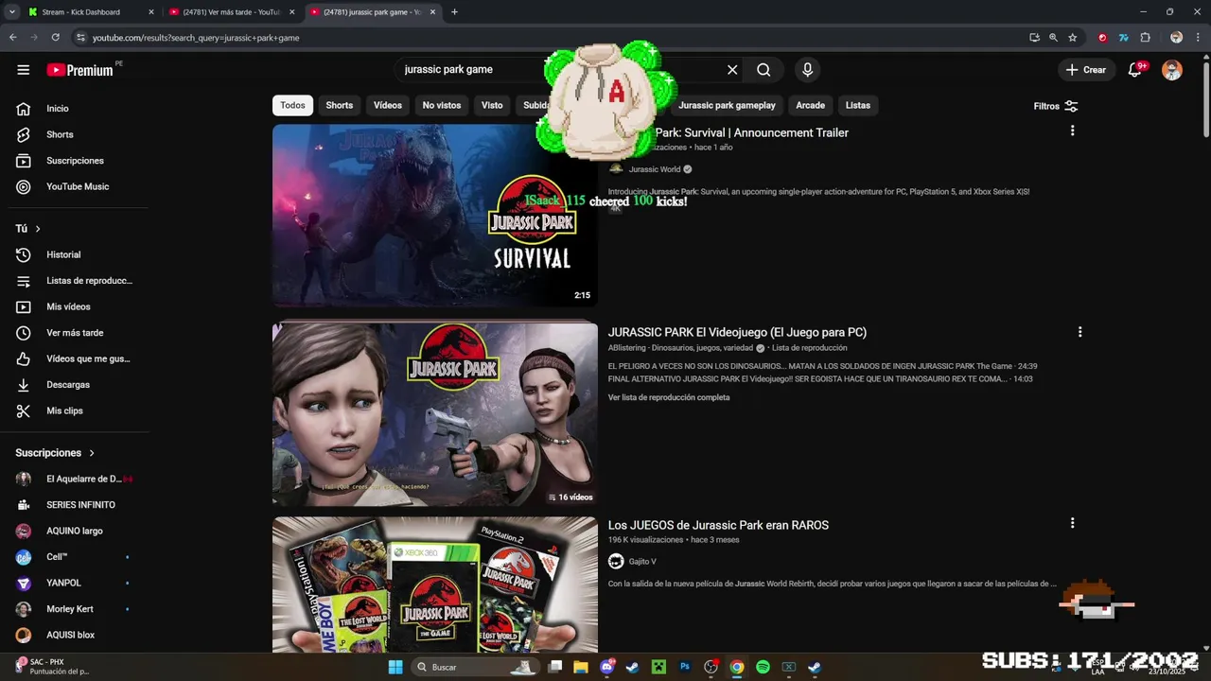Select the Visto filter chip
1211x681 pixels.
pyautogui.click(x=492, y=105)
